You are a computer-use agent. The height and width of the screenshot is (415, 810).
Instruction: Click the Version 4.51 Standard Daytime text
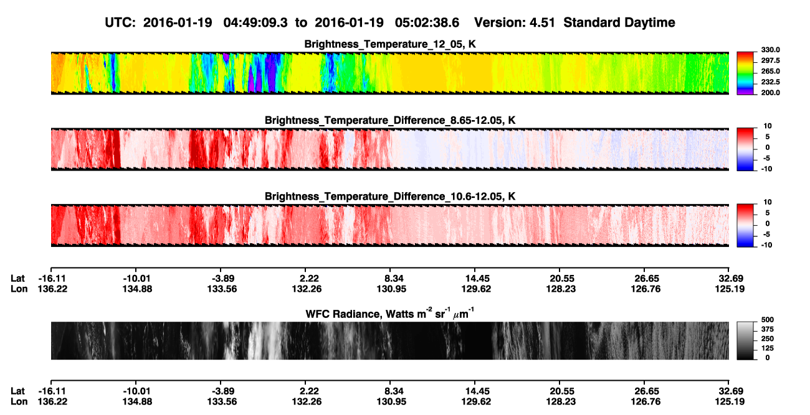(574, 23)
